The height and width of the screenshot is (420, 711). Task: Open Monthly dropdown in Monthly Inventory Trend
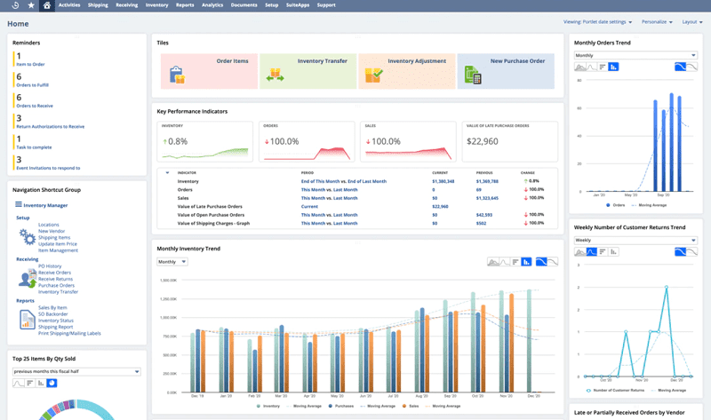[172, 262]
